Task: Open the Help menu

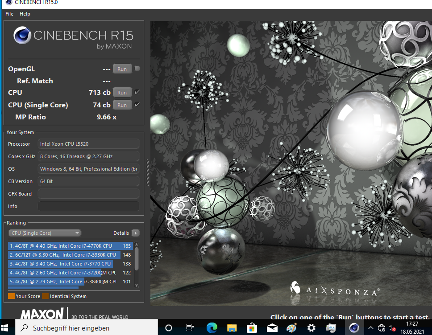Action: tap(25, 14)
